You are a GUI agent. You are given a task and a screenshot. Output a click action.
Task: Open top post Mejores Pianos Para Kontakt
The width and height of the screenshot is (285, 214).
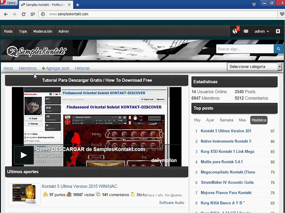pyautogui.click(x=226, y=193)
